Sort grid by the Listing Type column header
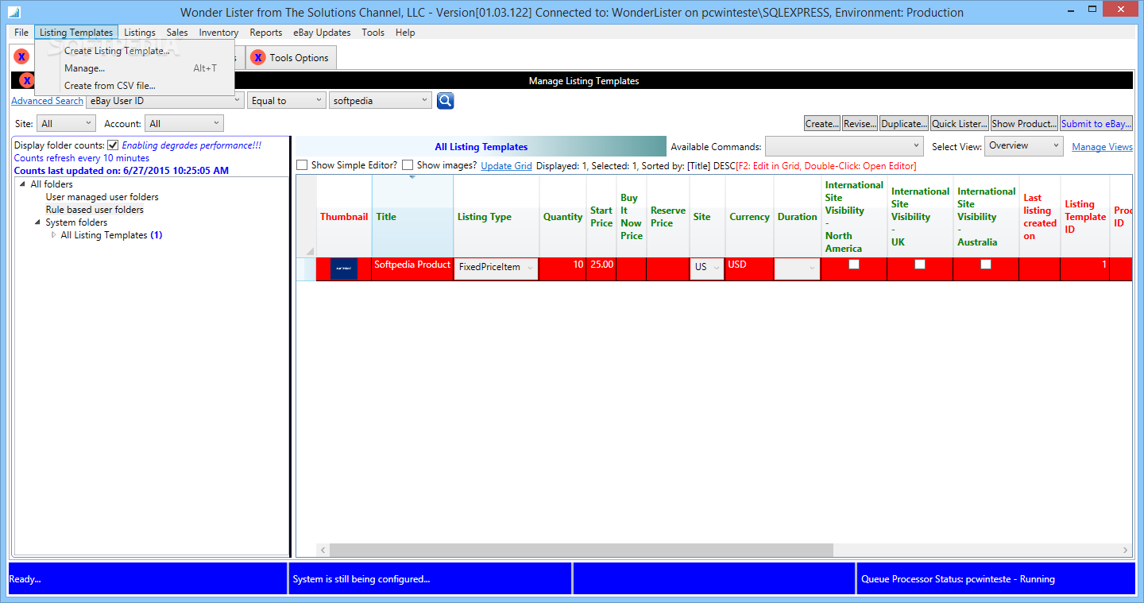 [497, 216]
